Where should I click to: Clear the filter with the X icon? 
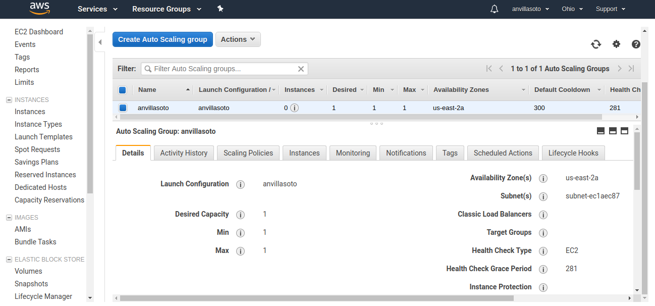point(301,69)
